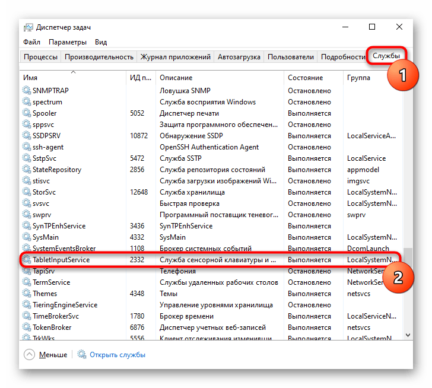Image resolution: width=432 pixels, height=388 pixels.
Task: Click the DcomLaunch group cell
Action: point(368,249)
